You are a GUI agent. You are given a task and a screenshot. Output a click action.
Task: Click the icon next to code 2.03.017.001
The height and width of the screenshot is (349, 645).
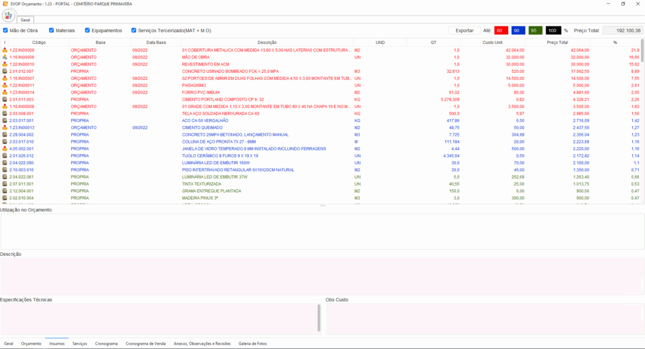(x=5, y=120)
